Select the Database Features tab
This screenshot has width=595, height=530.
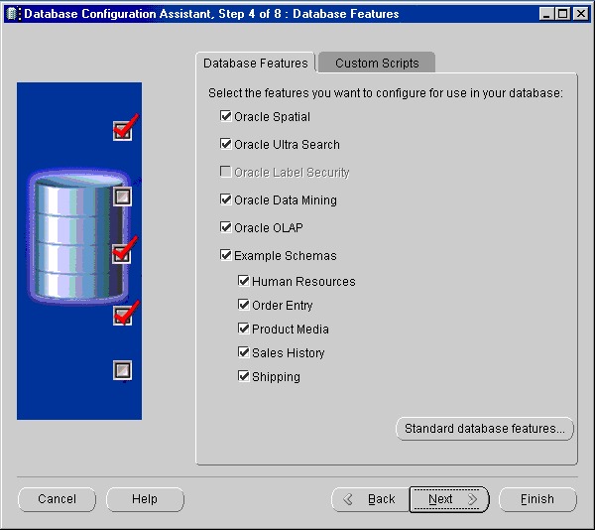pyautogui.click(x=256, y=64)
